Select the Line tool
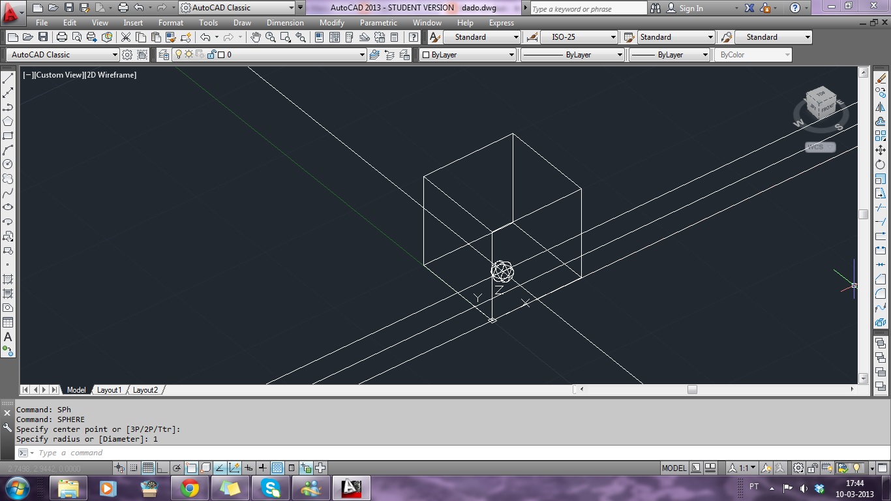Screen dimensions: 891x501 click(8, 77)
